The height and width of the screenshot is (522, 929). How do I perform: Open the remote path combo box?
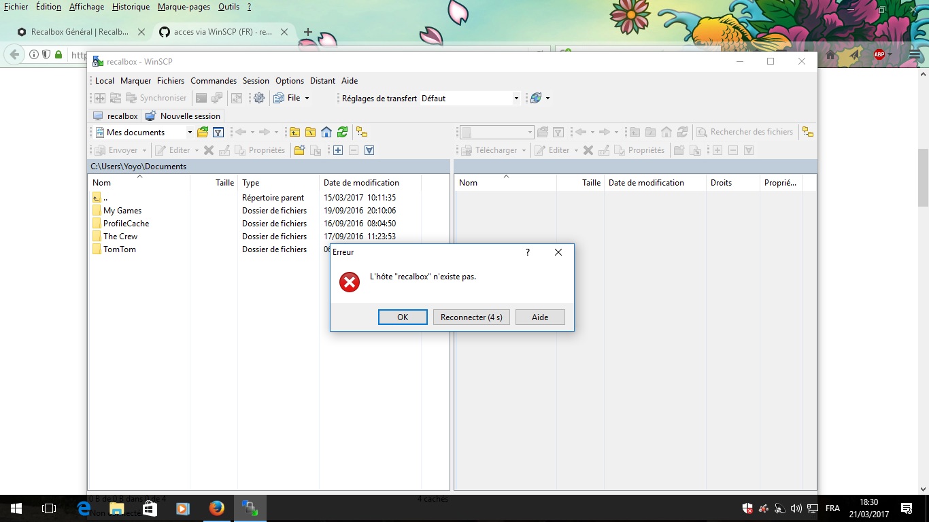point(497,133)
